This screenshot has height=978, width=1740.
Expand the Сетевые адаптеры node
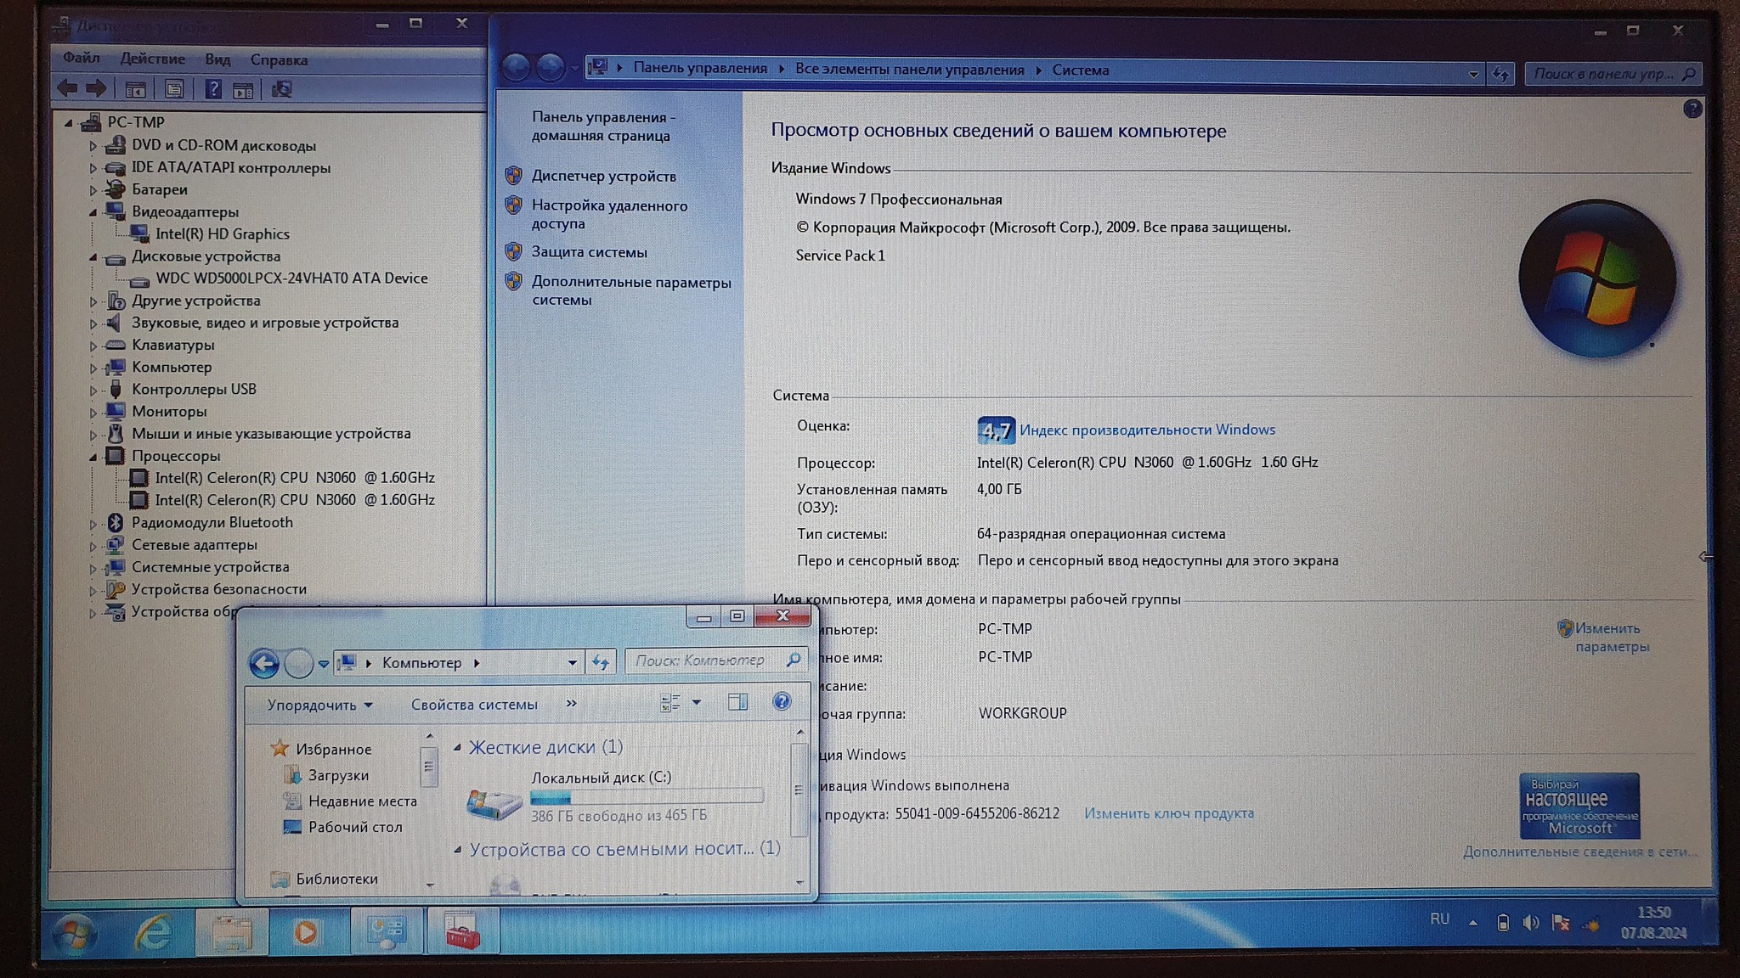(x=93, y=546)
